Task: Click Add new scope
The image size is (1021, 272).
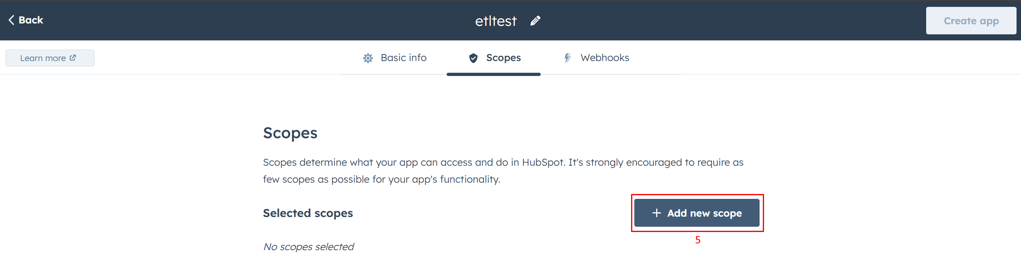Action: click(x=696, y=213)
